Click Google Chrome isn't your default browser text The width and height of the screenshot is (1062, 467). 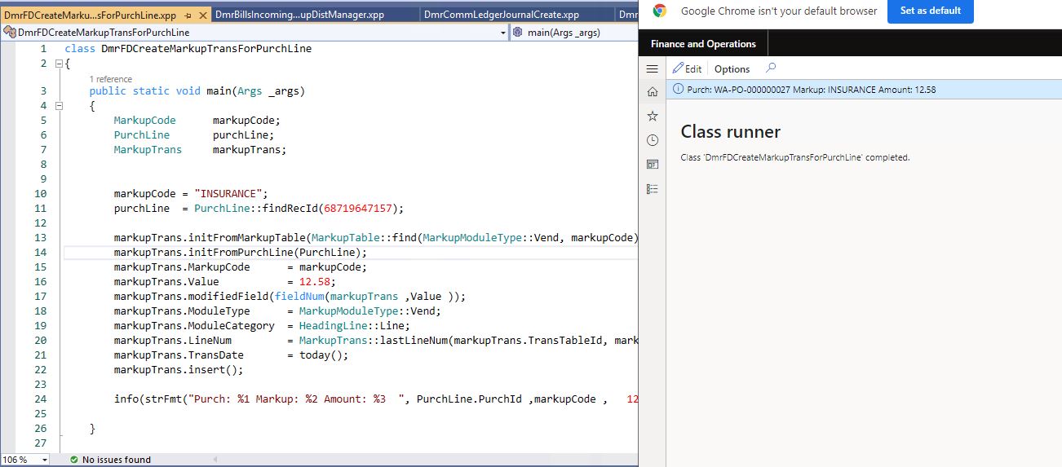click(x=779, y=11)
